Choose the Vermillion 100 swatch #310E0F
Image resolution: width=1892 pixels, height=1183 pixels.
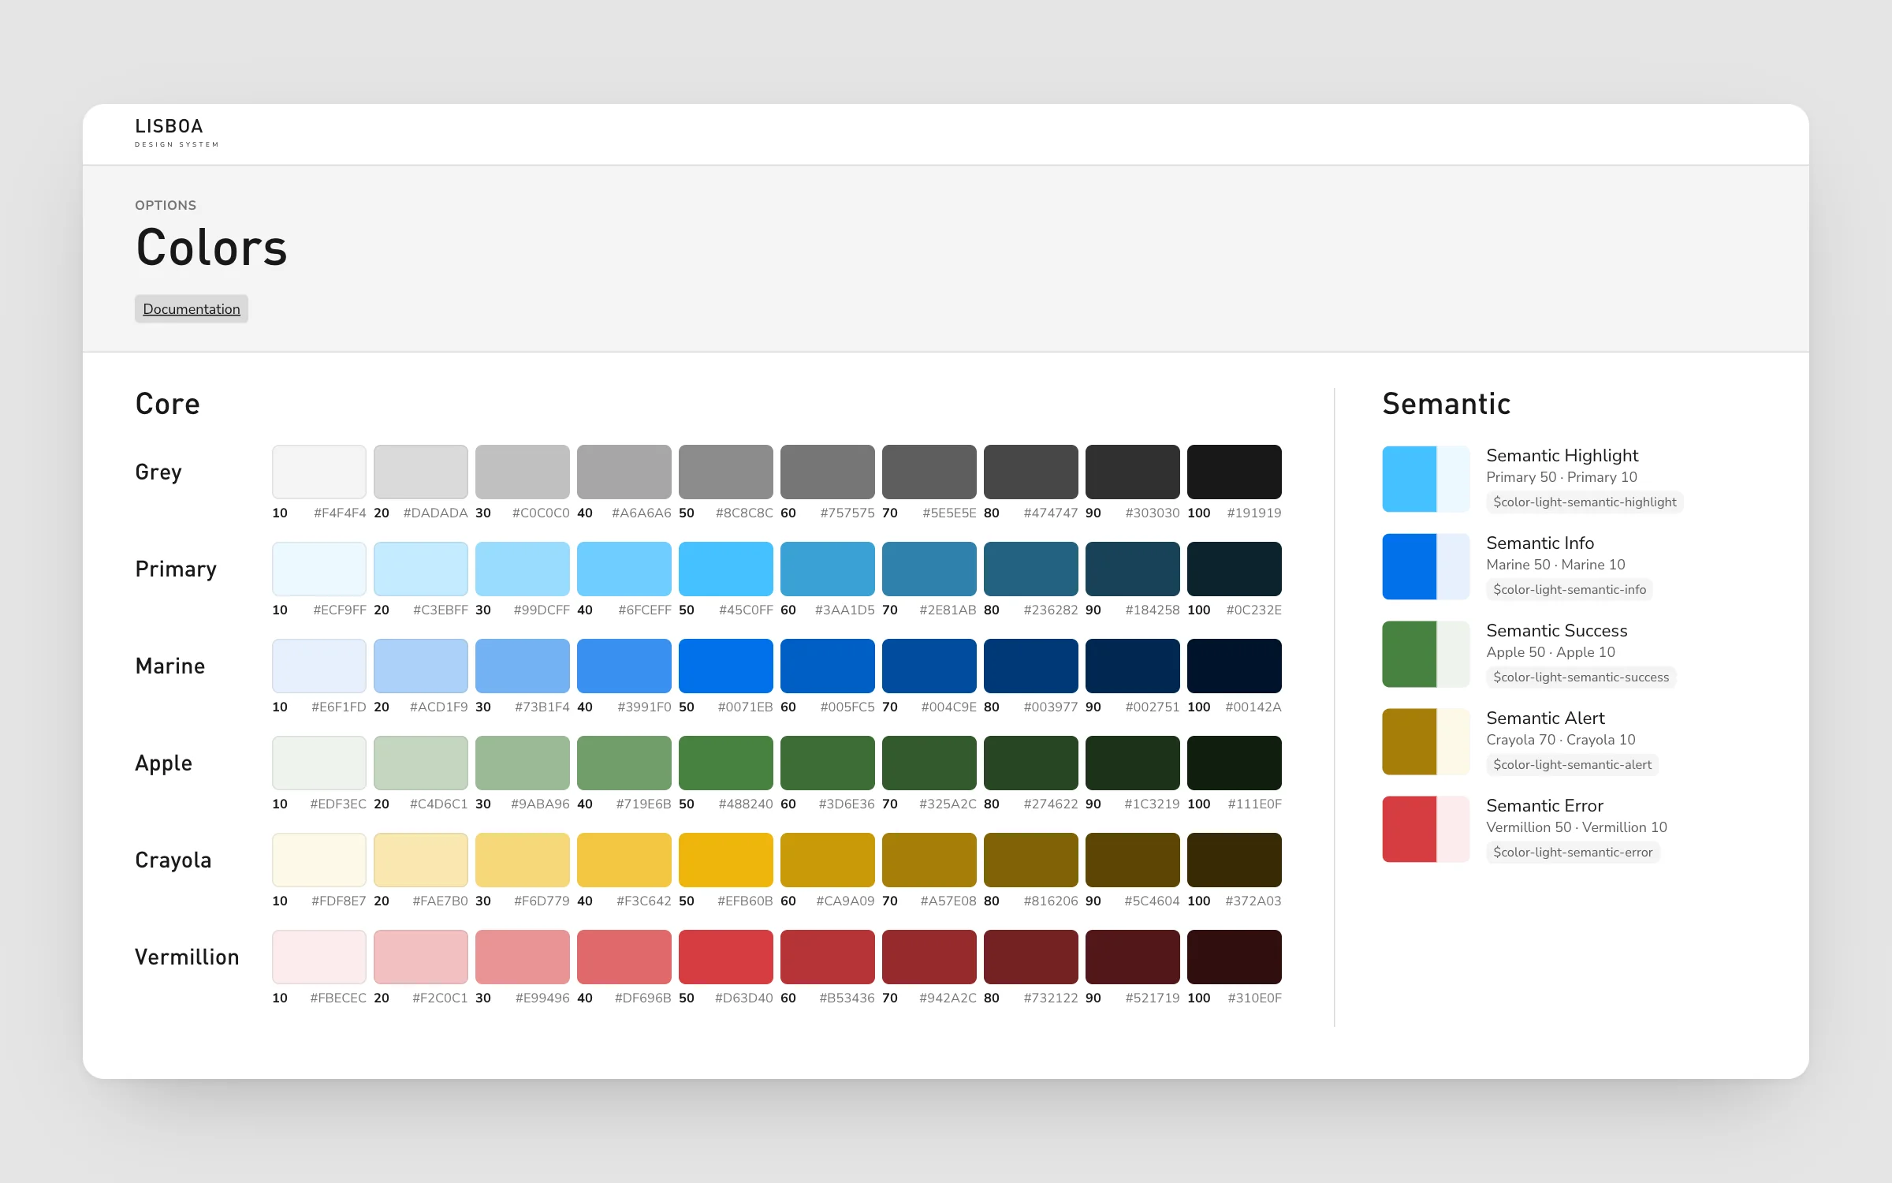tap(1235, 957)
